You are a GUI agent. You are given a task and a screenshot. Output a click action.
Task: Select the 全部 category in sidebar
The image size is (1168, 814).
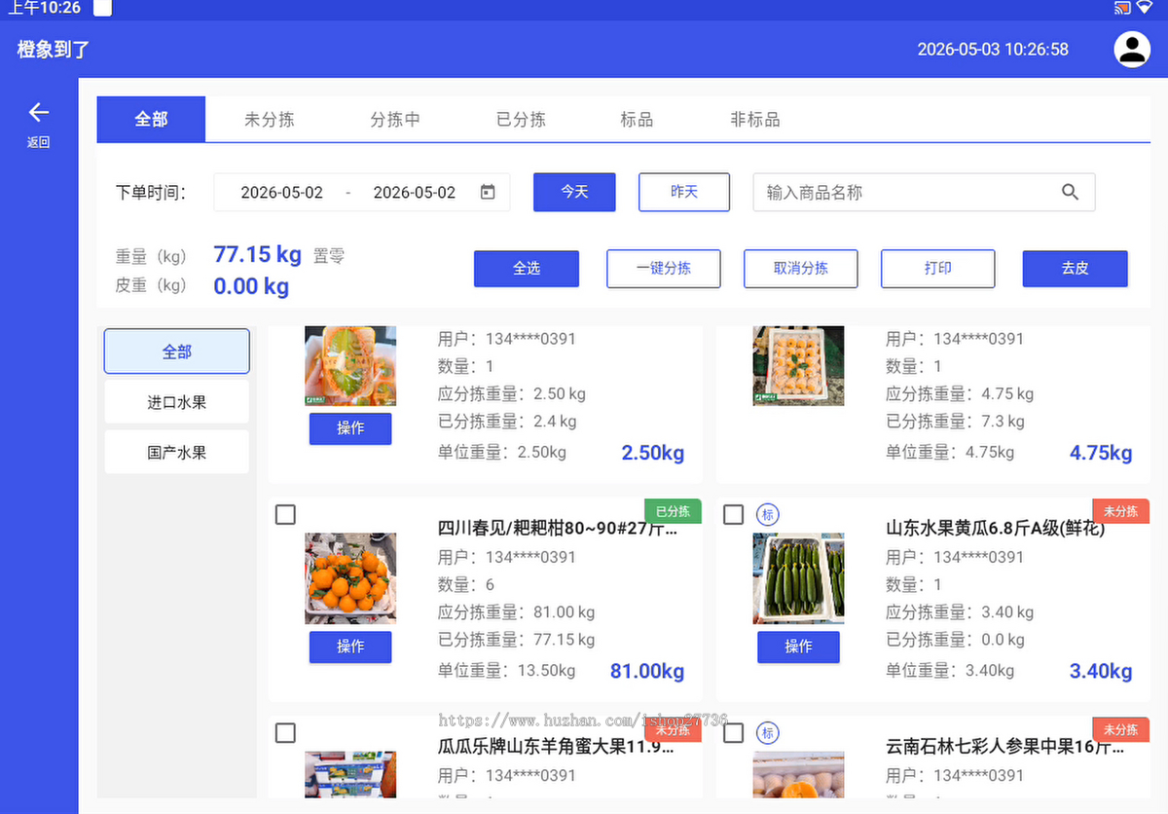(x=177, y=351)
